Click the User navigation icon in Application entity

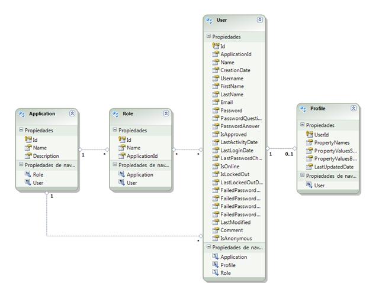(28, 182)
